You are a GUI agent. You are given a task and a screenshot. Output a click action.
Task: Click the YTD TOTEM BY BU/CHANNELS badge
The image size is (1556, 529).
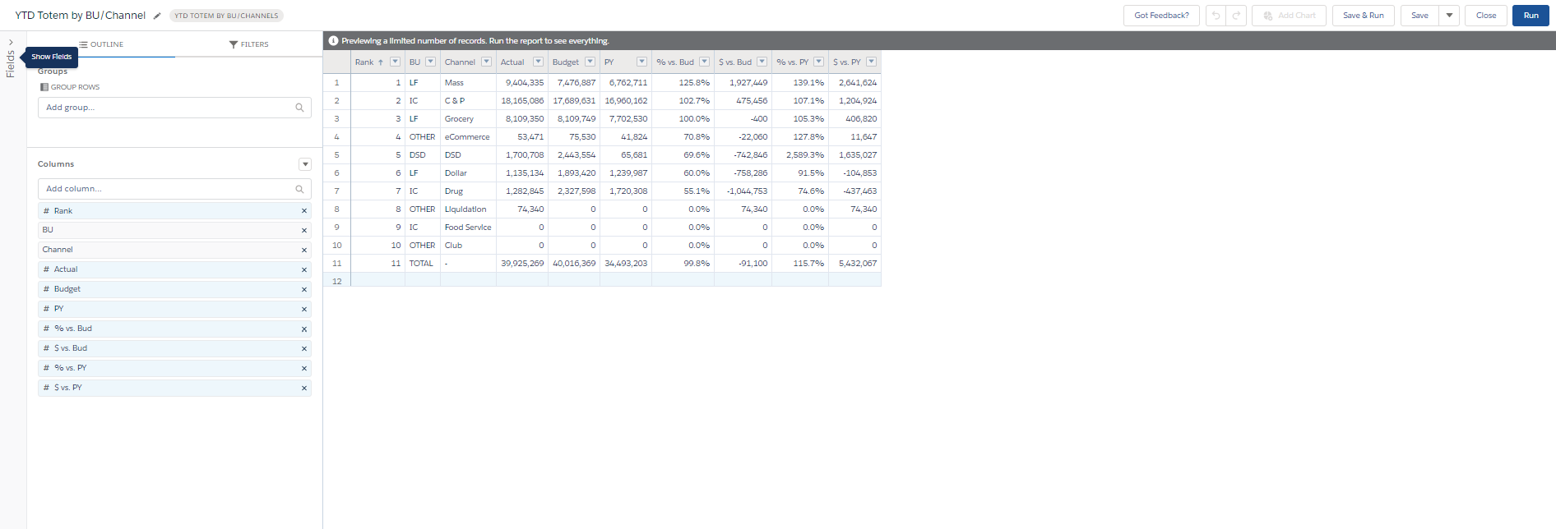226,16
